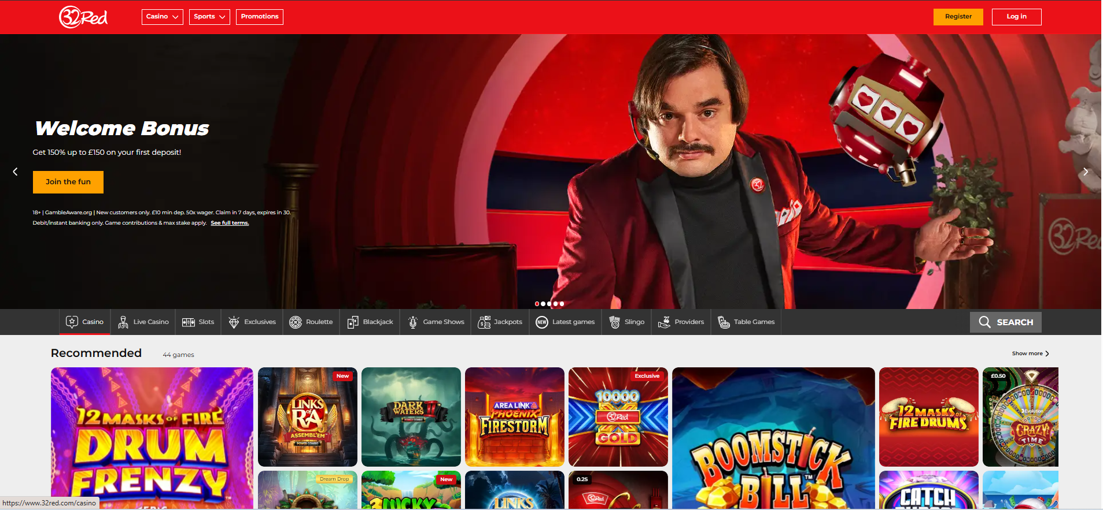The image size is (1103, 510).
Task: Open Boomstick Bill game thumbnail
Action: click(773, 438)
